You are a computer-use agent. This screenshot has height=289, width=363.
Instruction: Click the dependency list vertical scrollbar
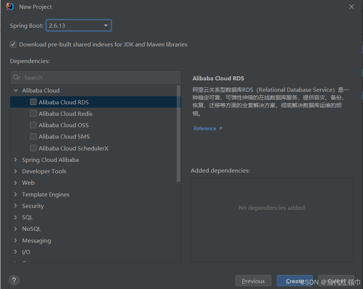click(x=179, y=133)
